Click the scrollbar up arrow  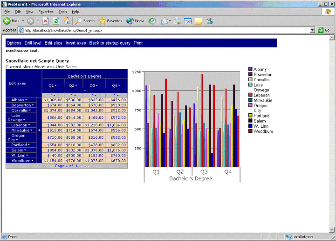click(332, 38)
